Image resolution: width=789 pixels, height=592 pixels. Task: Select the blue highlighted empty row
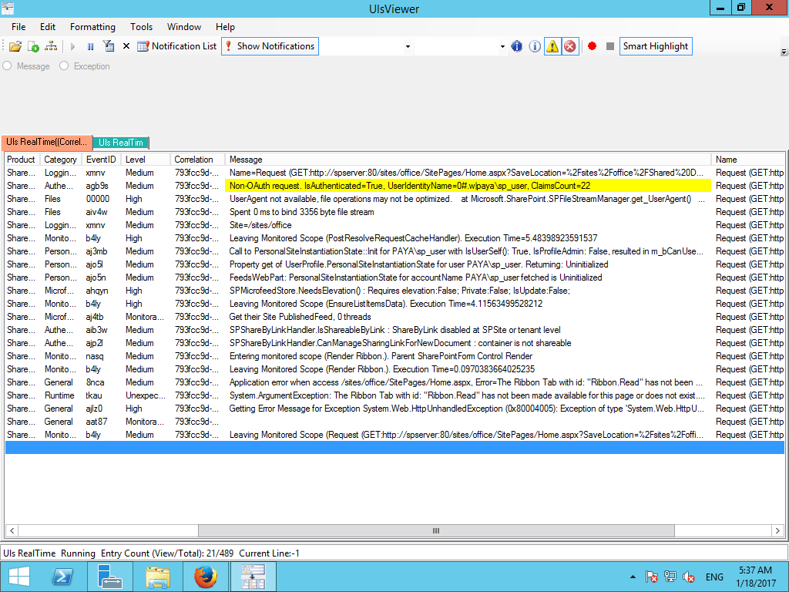(x=394, y=448)
